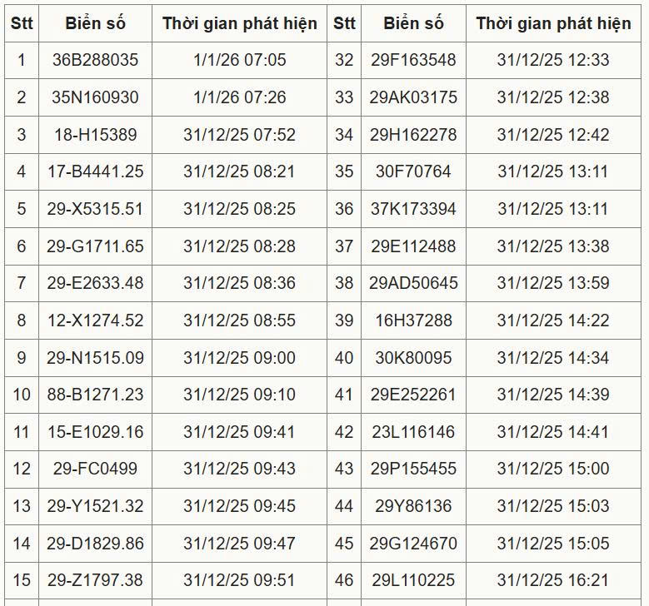Select plate 37K173394 in the table

click(413, 209)
